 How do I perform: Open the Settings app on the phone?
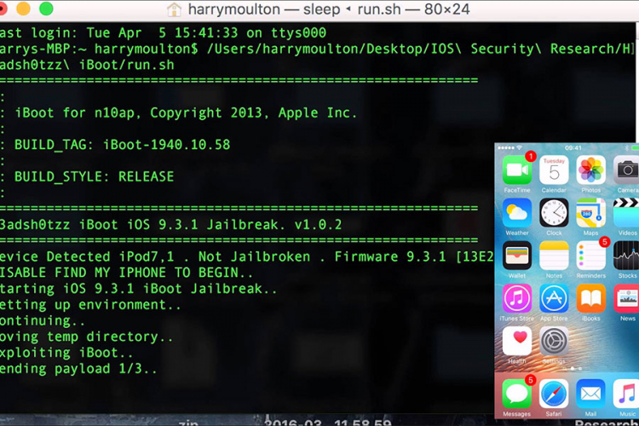tap(554, 341)
